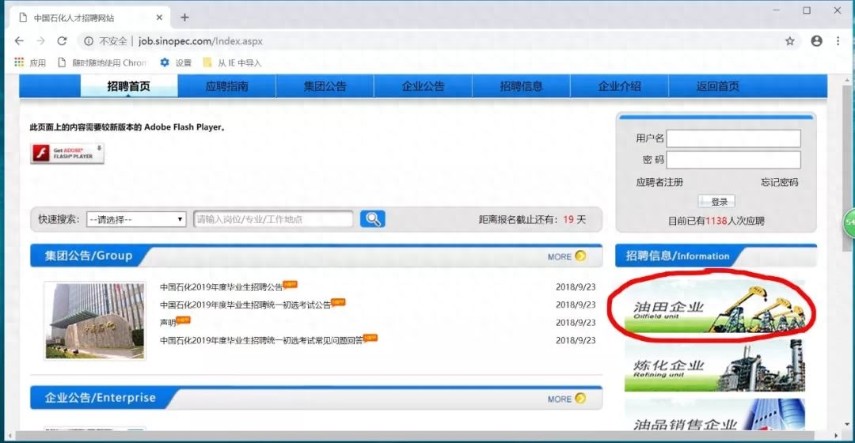The width and height of the screenshot is (855, 443).
Task: Bookmark page with the star icon
Action: [x=789, y=41]
